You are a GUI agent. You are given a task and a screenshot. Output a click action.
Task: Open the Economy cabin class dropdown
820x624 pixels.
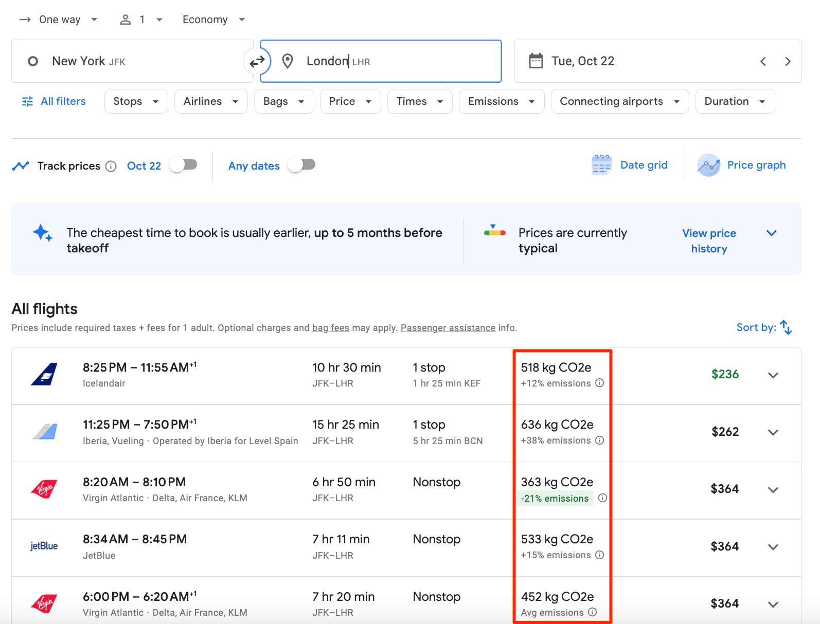tap(213, 20)
